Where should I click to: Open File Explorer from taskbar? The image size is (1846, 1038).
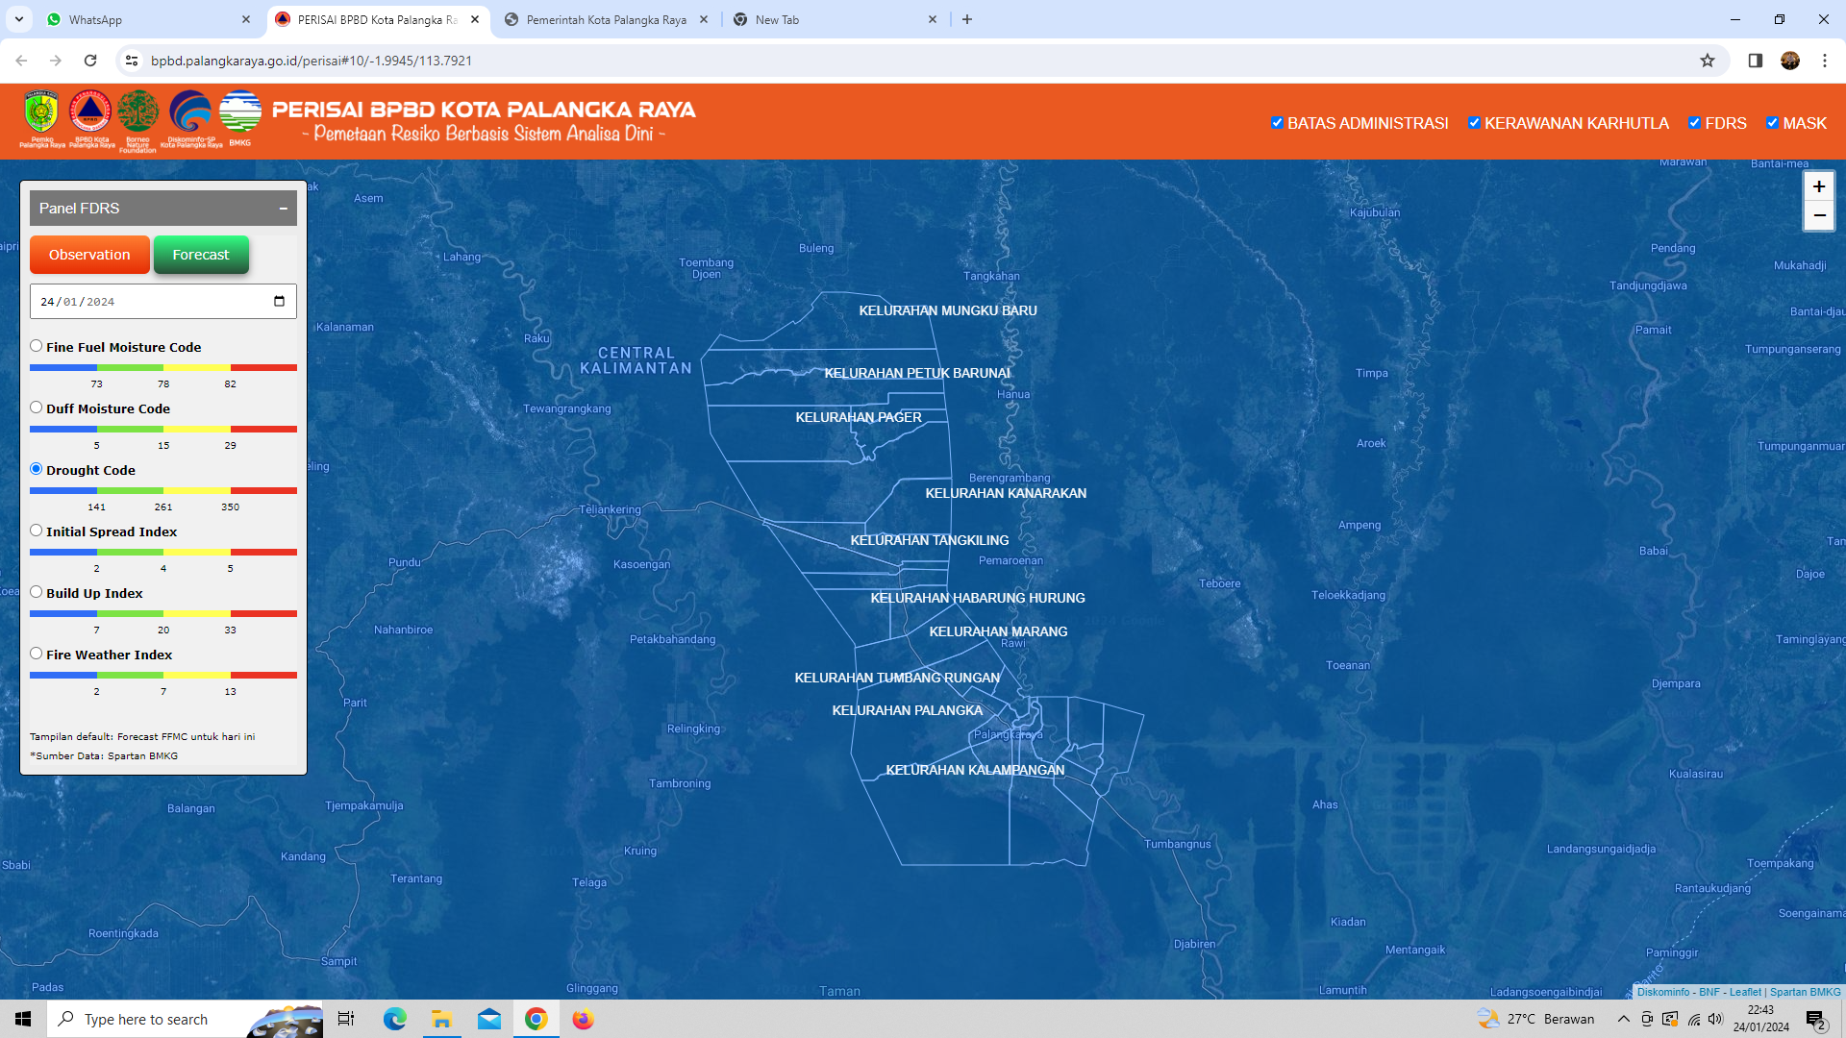[x=442, y=1019]
